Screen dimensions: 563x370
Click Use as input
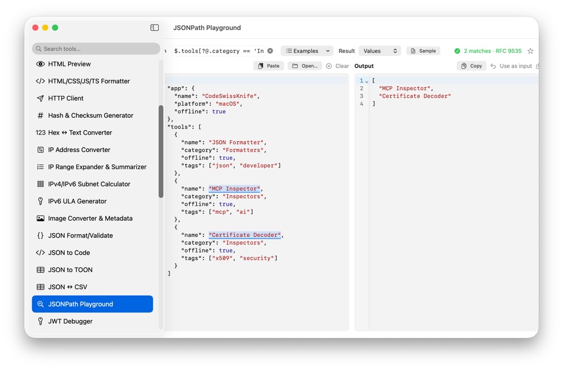click(x=511, y=66)
